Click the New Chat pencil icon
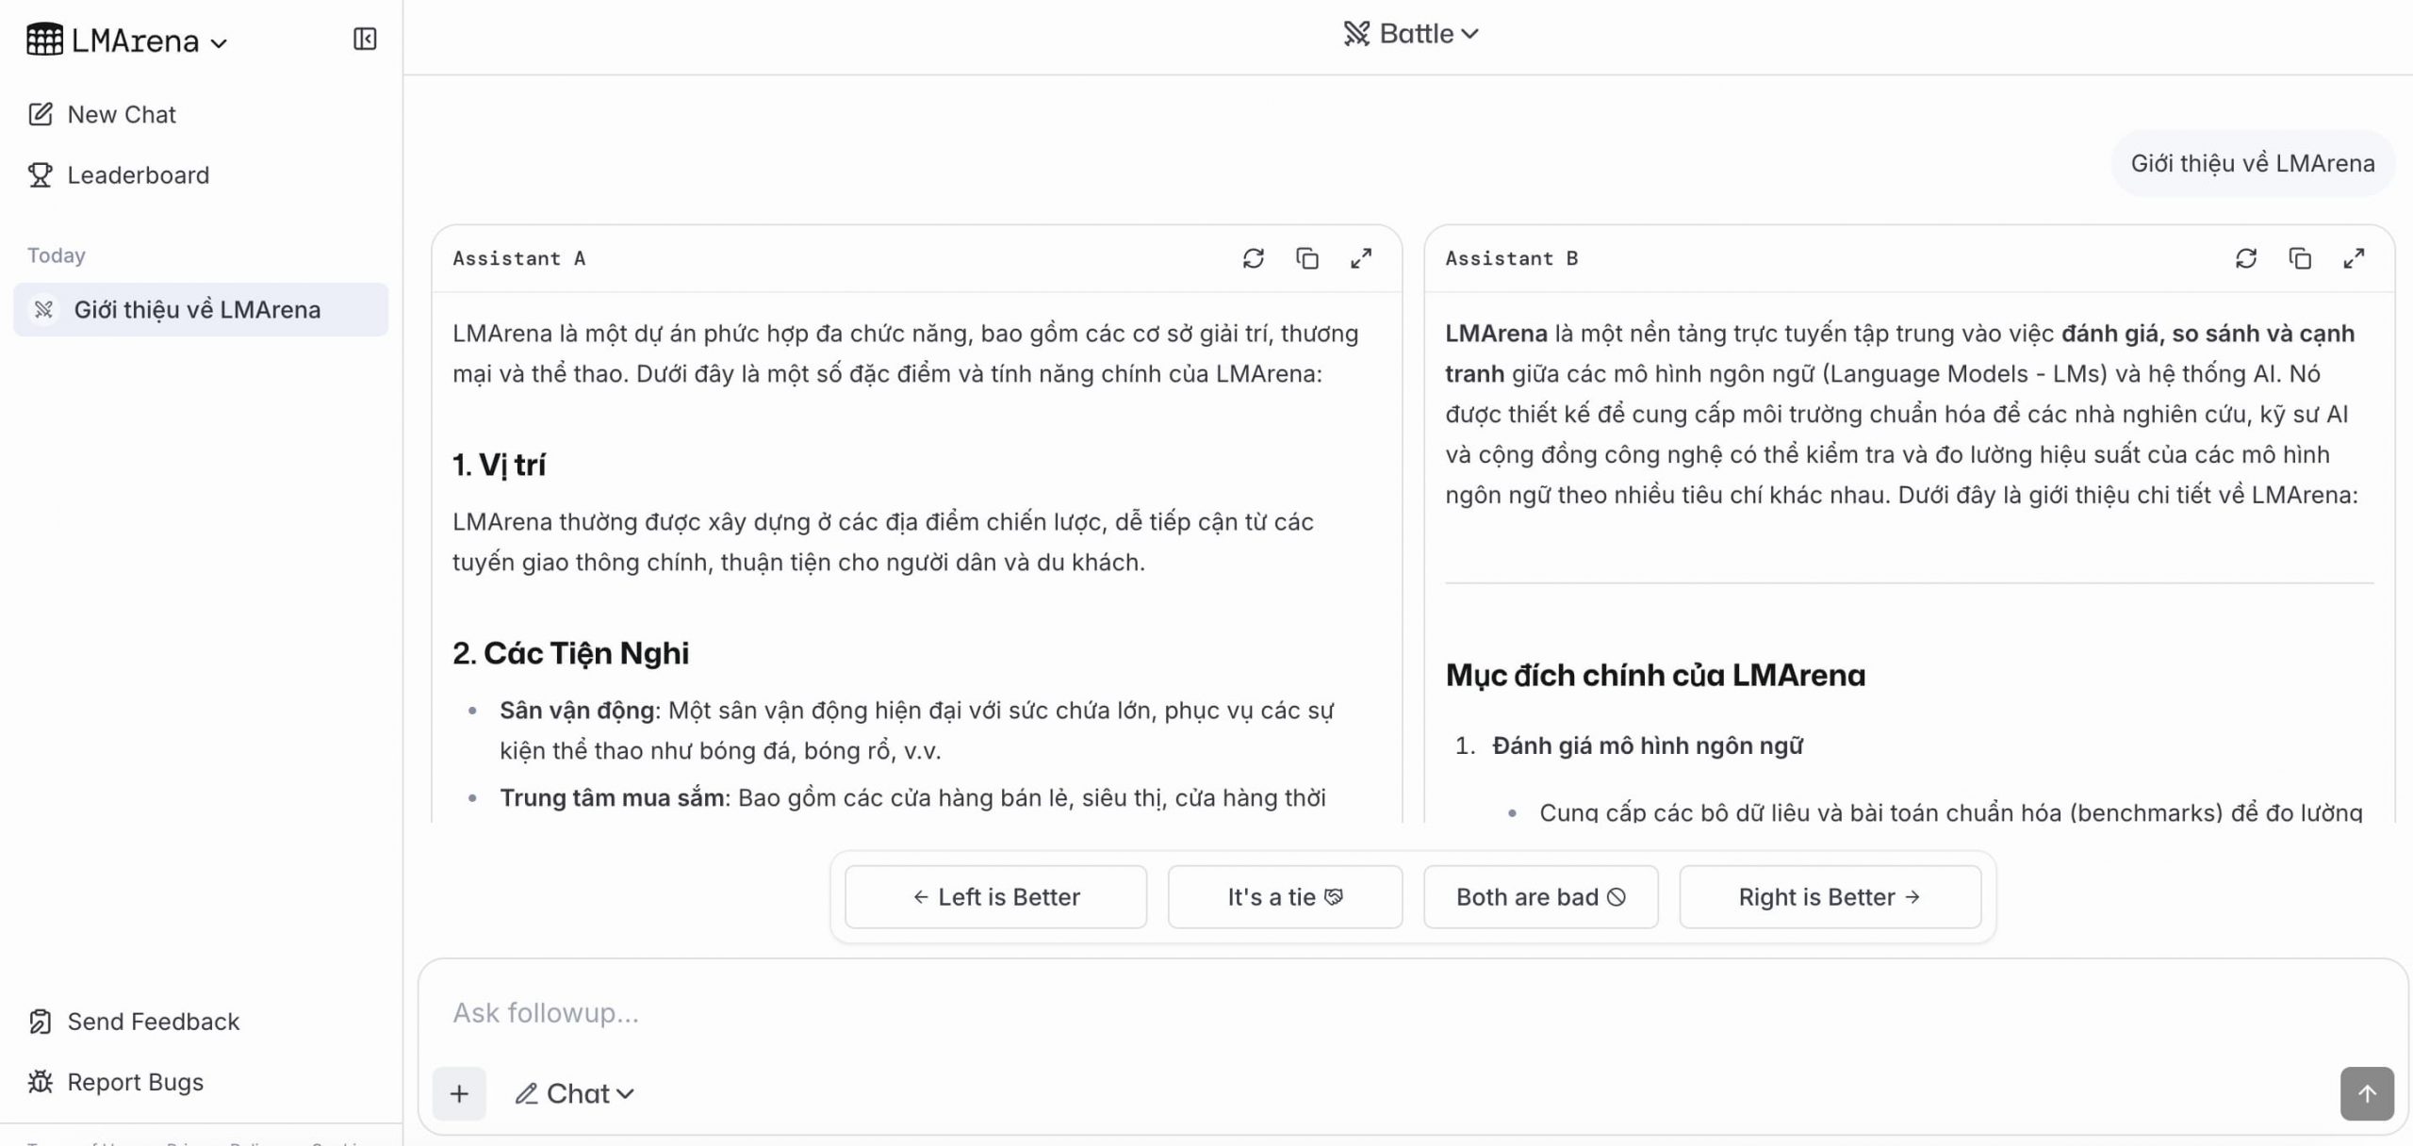Screen dimensions: 2413x1146 [41, 114]
